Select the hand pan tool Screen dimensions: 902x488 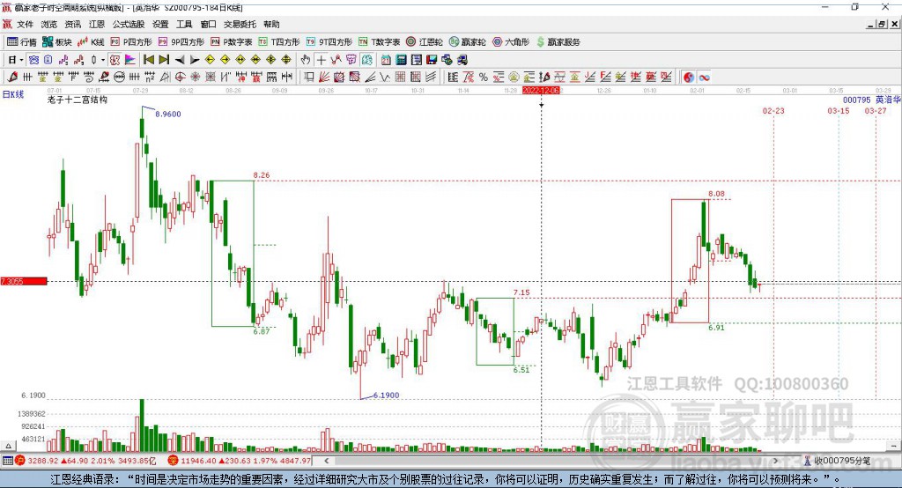click(x=306, y=60)
